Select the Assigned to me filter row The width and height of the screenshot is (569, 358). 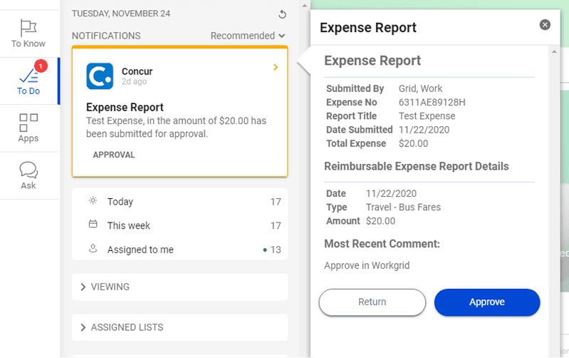click(x=180, y=250)
